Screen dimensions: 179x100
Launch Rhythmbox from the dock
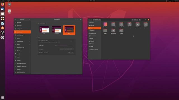(3, 19)
